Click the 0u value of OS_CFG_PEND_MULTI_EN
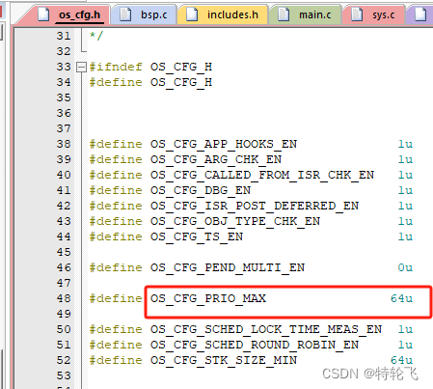 click(405, 267)
